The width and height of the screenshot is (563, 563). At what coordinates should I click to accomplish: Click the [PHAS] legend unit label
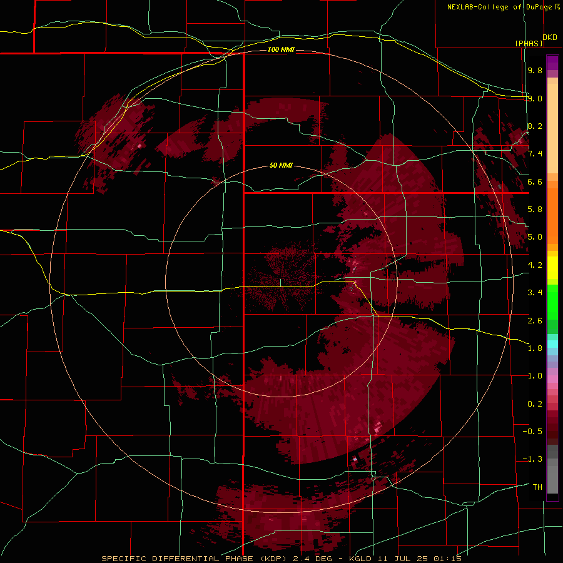pyautogui.click(x=529, y=43)
